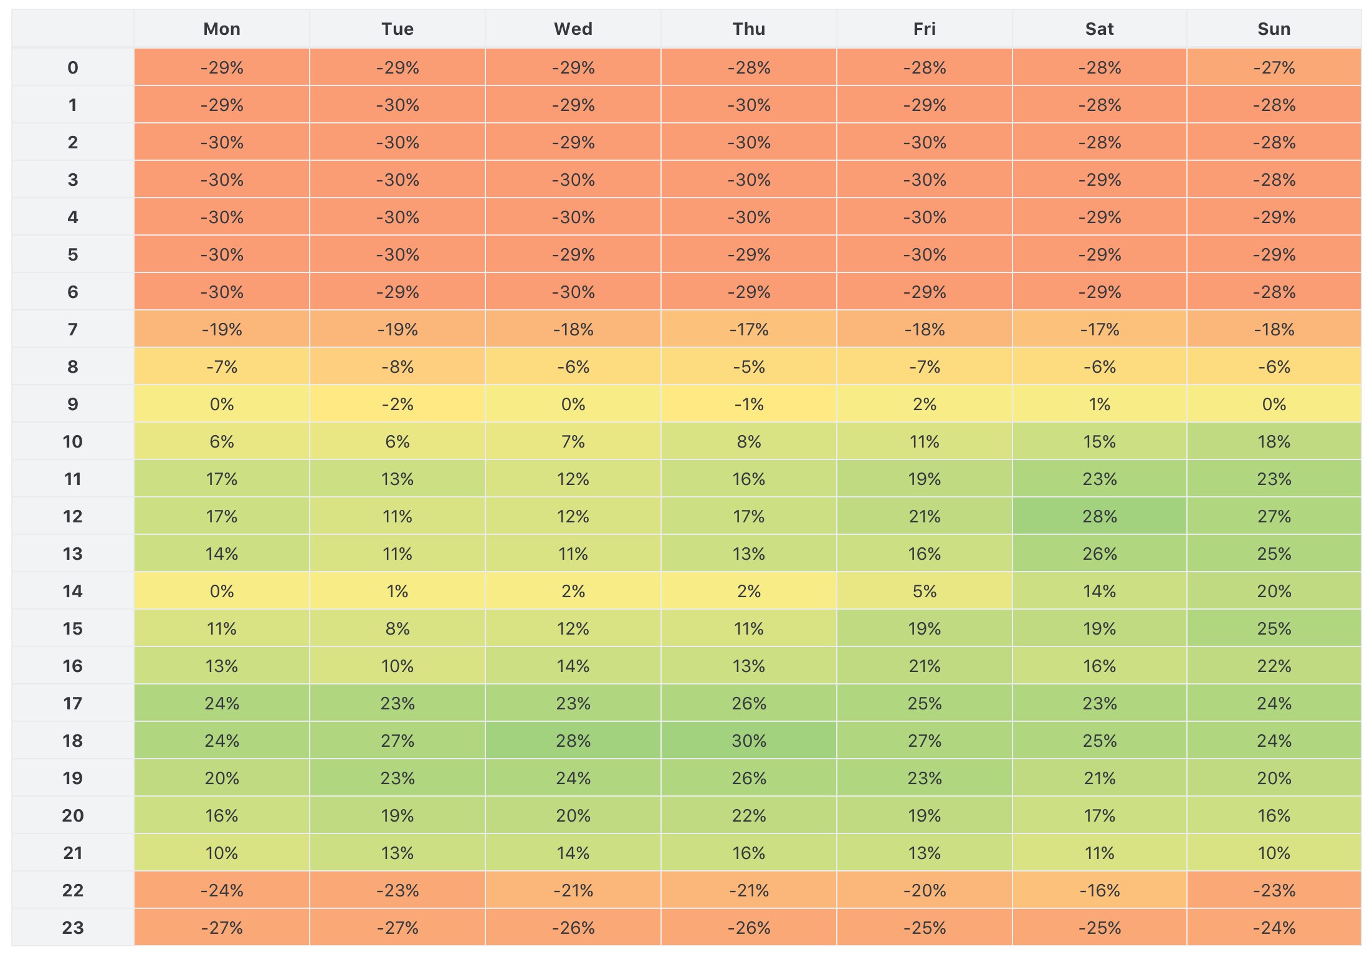
Task: Click the 30% cell at Thu hour 18
Action: pyautogui.click(x=748, y=740)
